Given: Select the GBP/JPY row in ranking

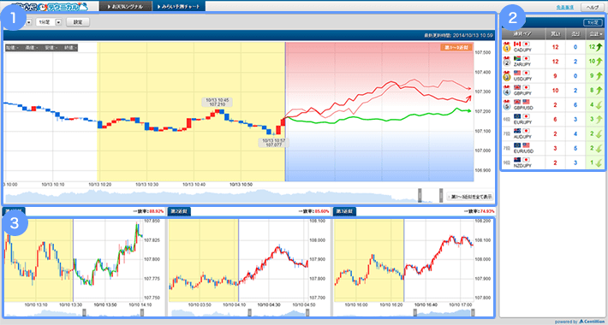Looking at the screenshot, I should tap(553, 91).
